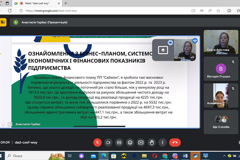Click the purple B avatar of Вікторія
The height and width of the screenshot is (160, 240).
click(x=221, y=69)
